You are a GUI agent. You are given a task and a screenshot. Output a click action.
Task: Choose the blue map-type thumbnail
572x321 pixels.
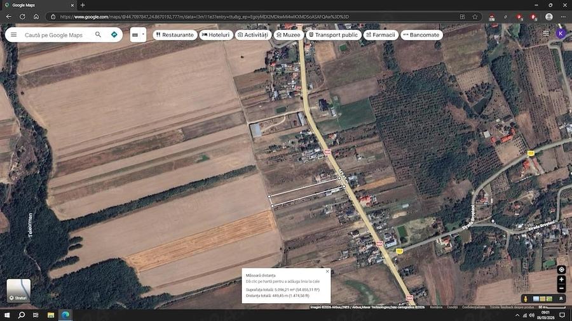[x=536, y=299]
